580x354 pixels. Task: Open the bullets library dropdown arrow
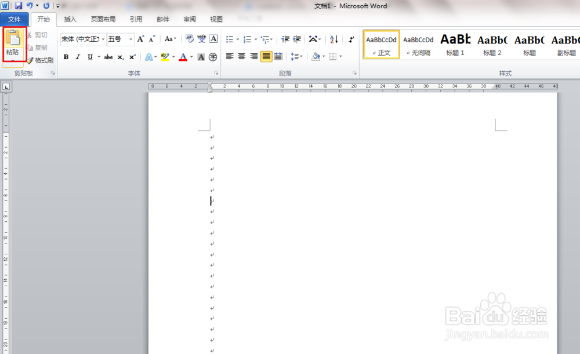coord(237,39)
